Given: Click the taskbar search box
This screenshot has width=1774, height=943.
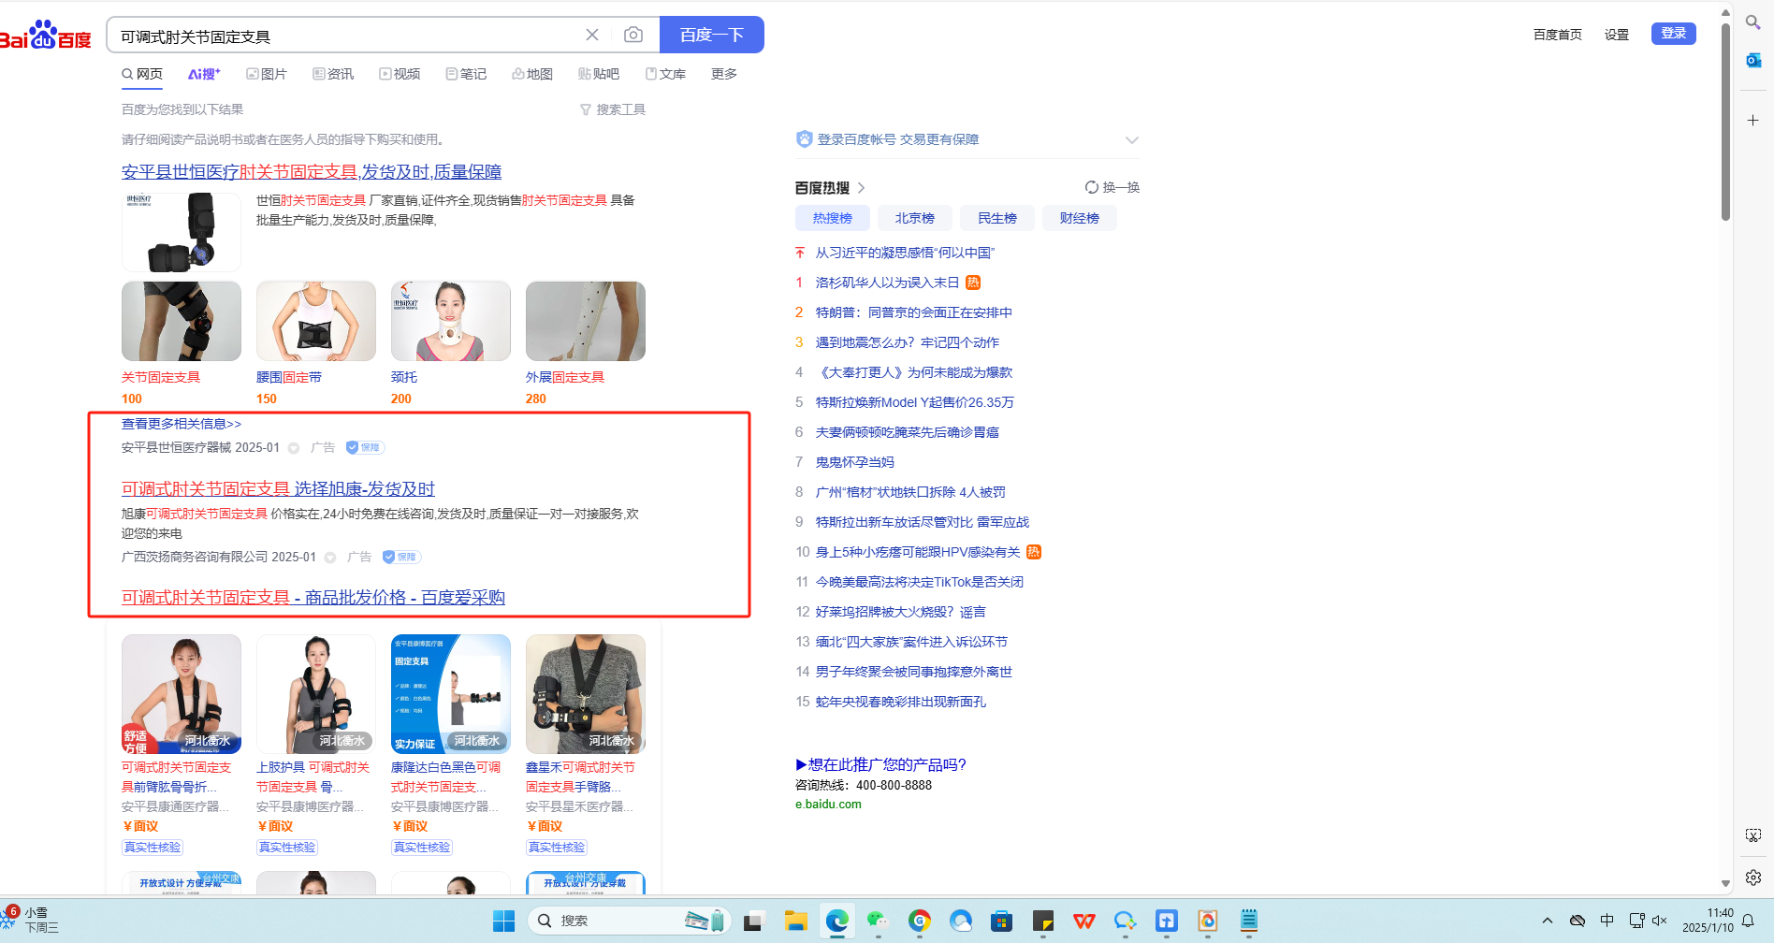Looking at the screenshot, I should (629, 921).
